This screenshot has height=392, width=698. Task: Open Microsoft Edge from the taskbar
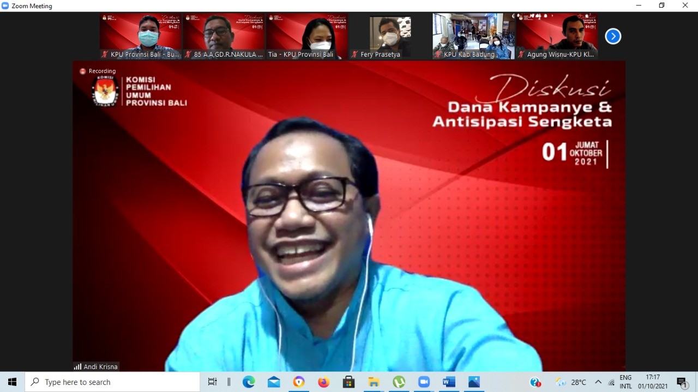[249, 382]
